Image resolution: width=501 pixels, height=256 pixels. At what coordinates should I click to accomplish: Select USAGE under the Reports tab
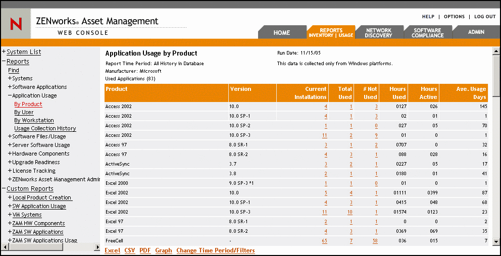coord(346,35)
